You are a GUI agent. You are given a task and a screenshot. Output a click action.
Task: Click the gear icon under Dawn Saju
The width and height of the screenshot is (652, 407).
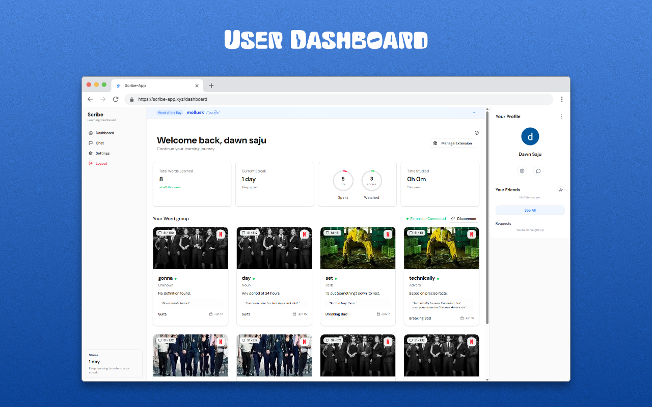(522, 171)
